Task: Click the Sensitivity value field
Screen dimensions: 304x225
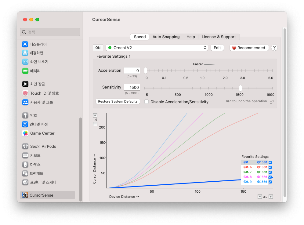Action: [132, 88]
